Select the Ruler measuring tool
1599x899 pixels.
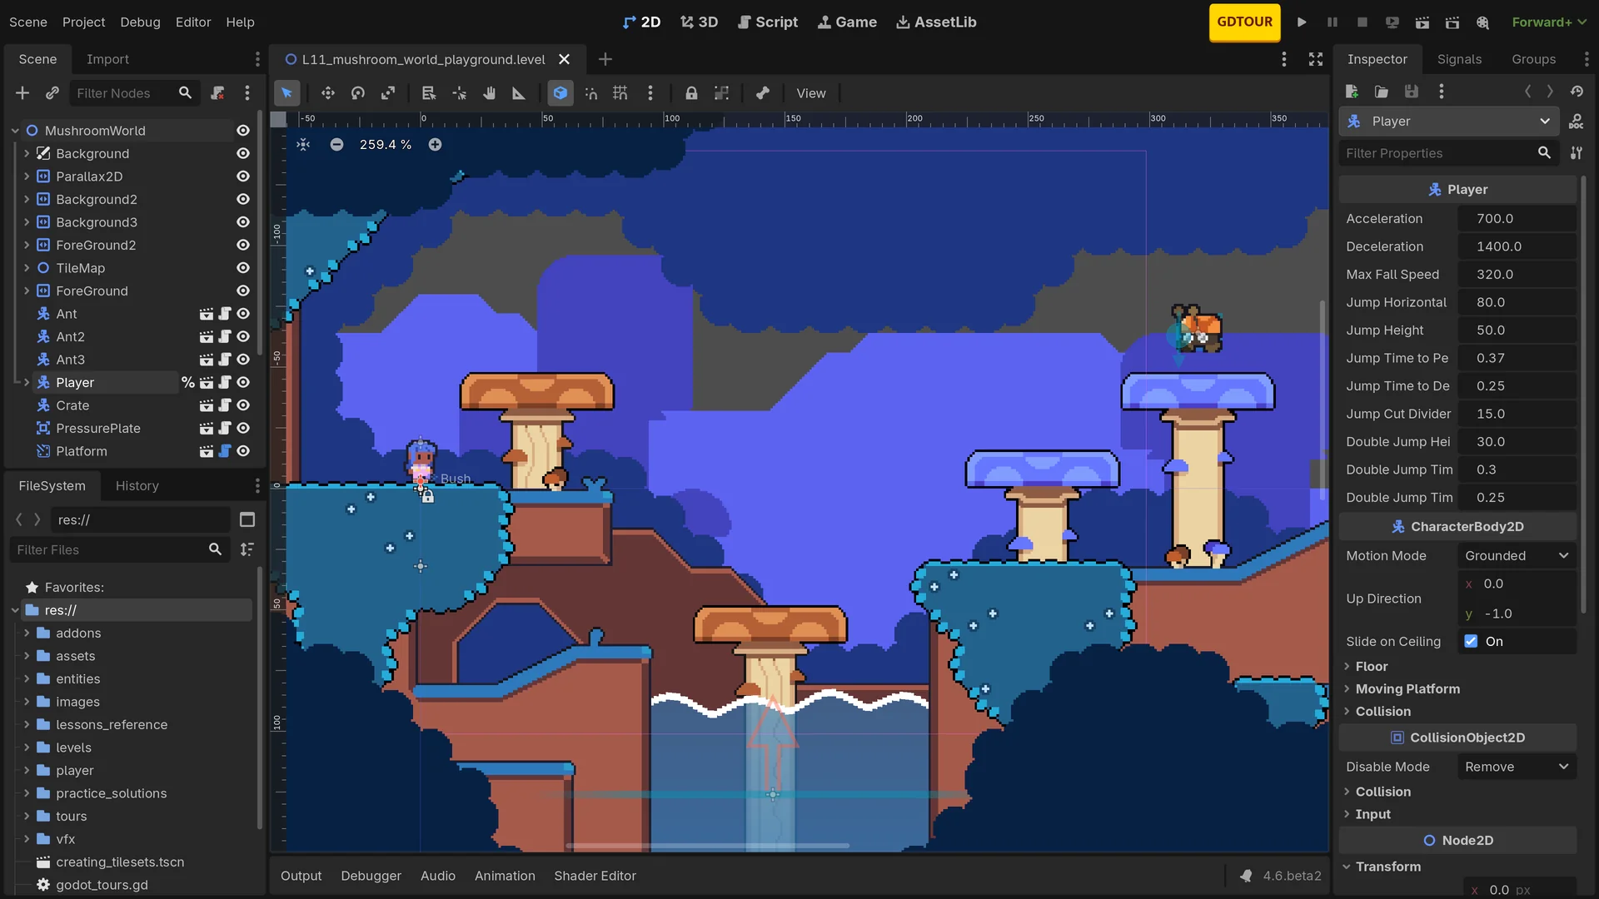(x=519, y=92)
